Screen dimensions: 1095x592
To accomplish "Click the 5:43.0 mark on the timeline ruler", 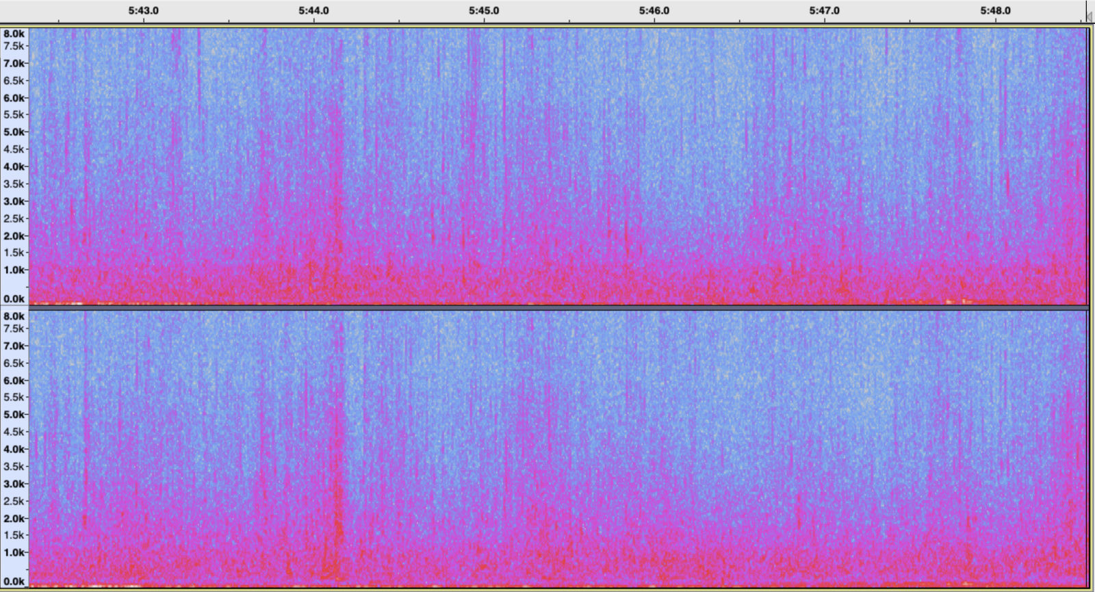I will 144,11.
